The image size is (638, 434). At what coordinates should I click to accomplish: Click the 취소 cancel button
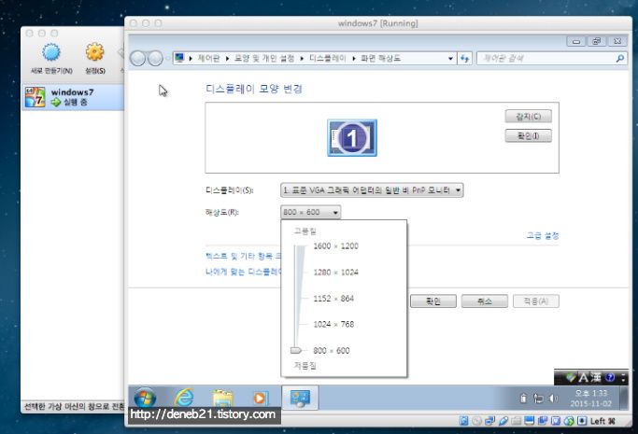point(484,301)
